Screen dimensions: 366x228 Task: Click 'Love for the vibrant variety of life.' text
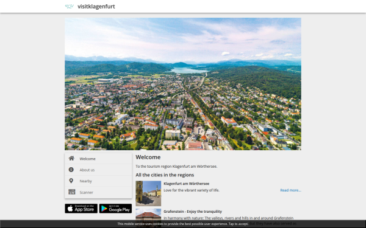[x=192, y=190]
